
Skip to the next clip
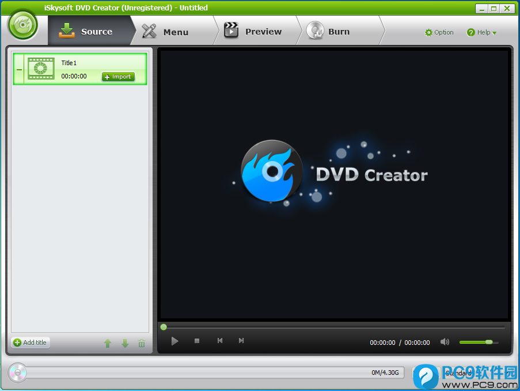[x=241, y=340]
